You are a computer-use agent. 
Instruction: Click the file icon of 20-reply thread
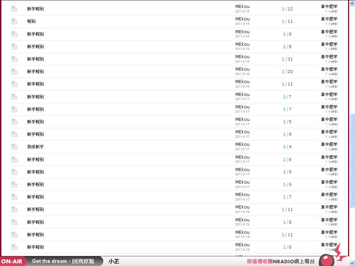pos(14,71)
